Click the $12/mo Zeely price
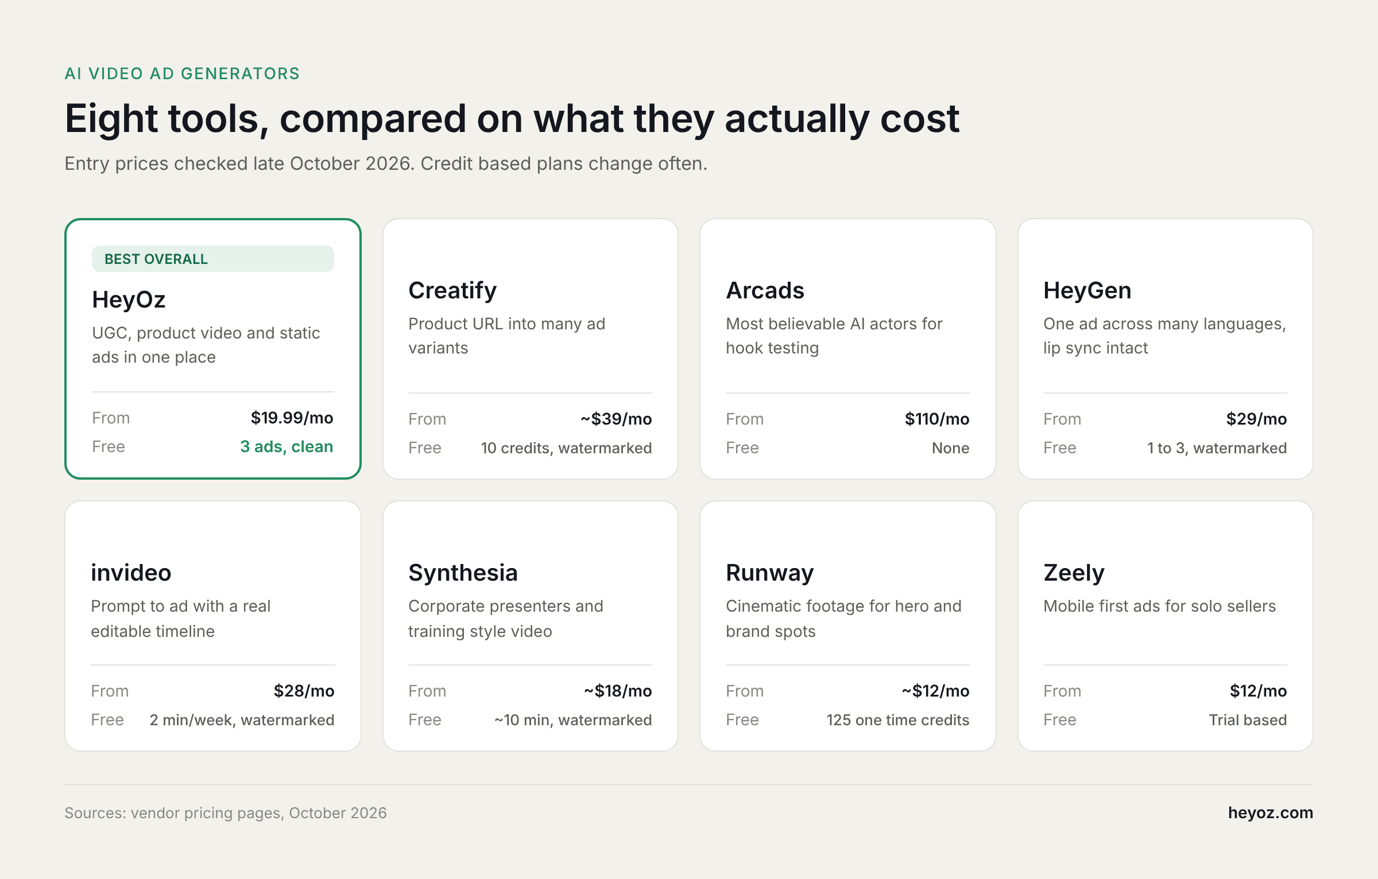The height and width of the screenshot is (879, 1378). click(x=1258, y=691)
